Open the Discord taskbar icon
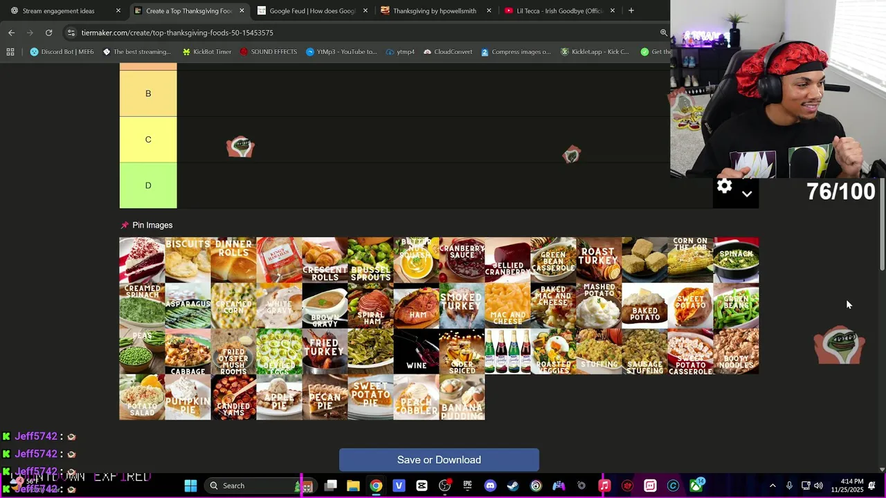Viewport: 886px width, 498px height. [x=490, y=486]
